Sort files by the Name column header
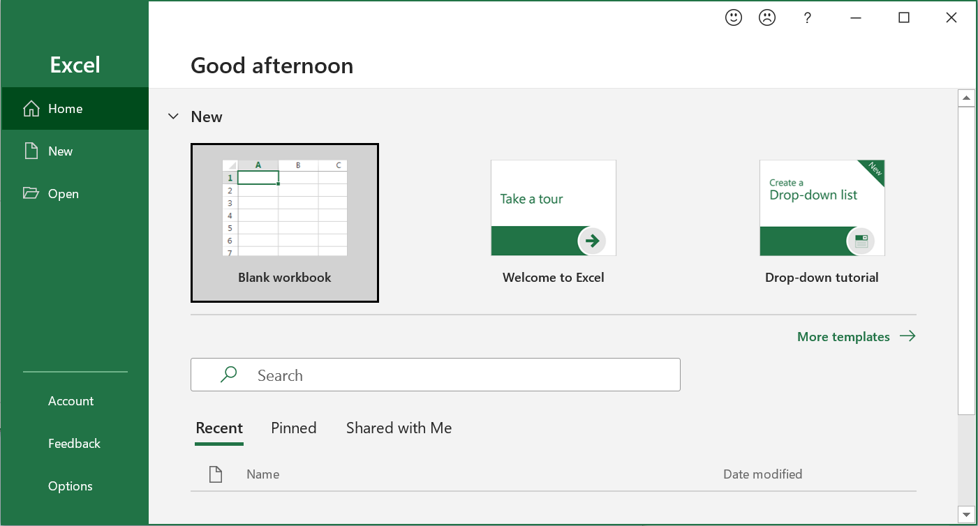978x526 pixels. coord(263,474)
